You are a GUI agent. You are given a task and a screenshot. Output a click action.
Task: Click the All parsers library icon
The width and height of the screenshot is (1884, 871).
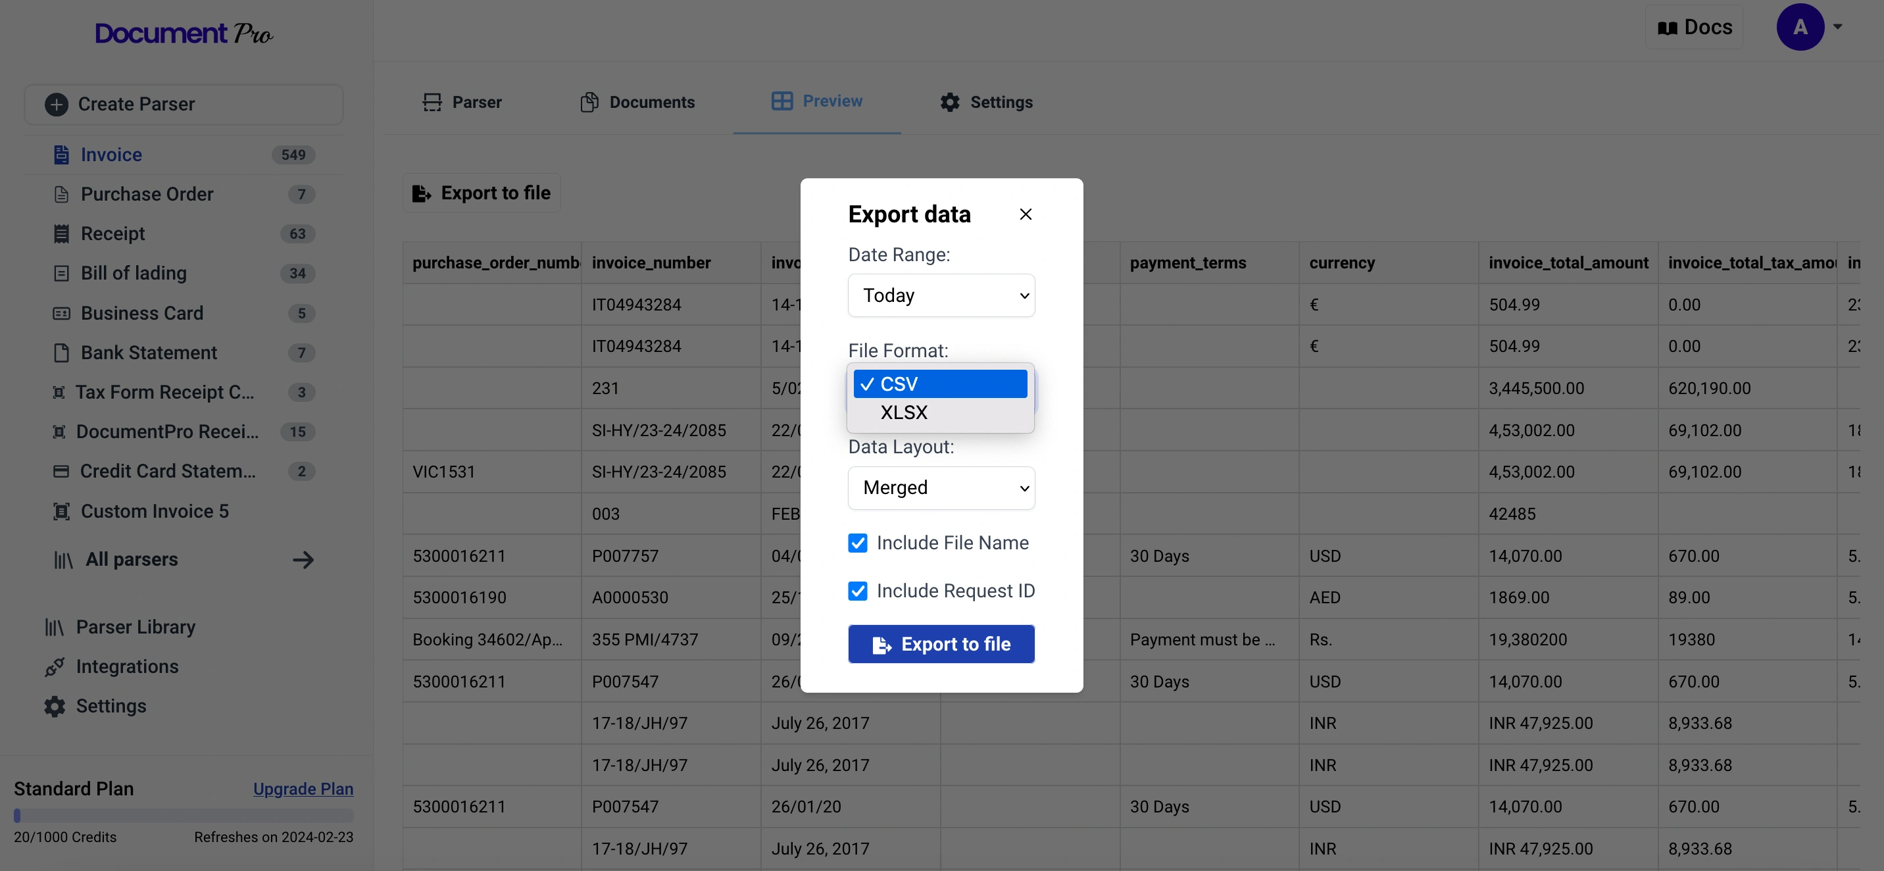coord(64,560)
